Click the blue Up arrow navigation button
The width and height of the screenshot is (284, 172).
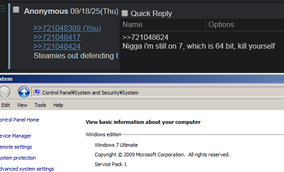[24, 92]
